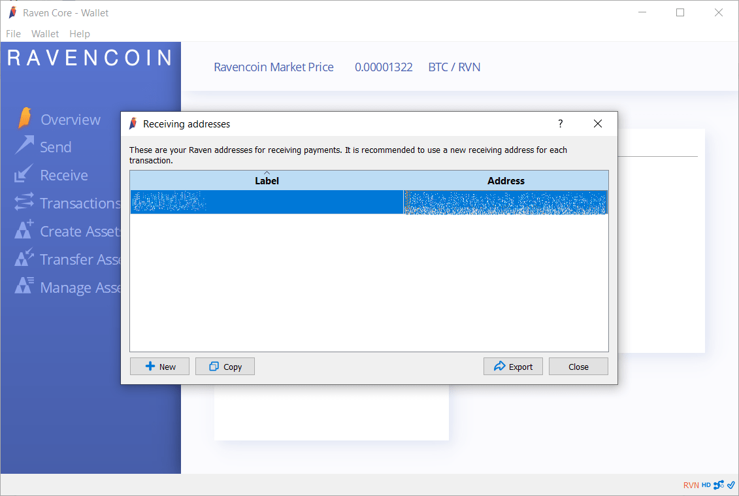Click the RVN unit indicator in status bar
Image resolution: width=739 pixels, height=496 pixels.
point(691,485)
